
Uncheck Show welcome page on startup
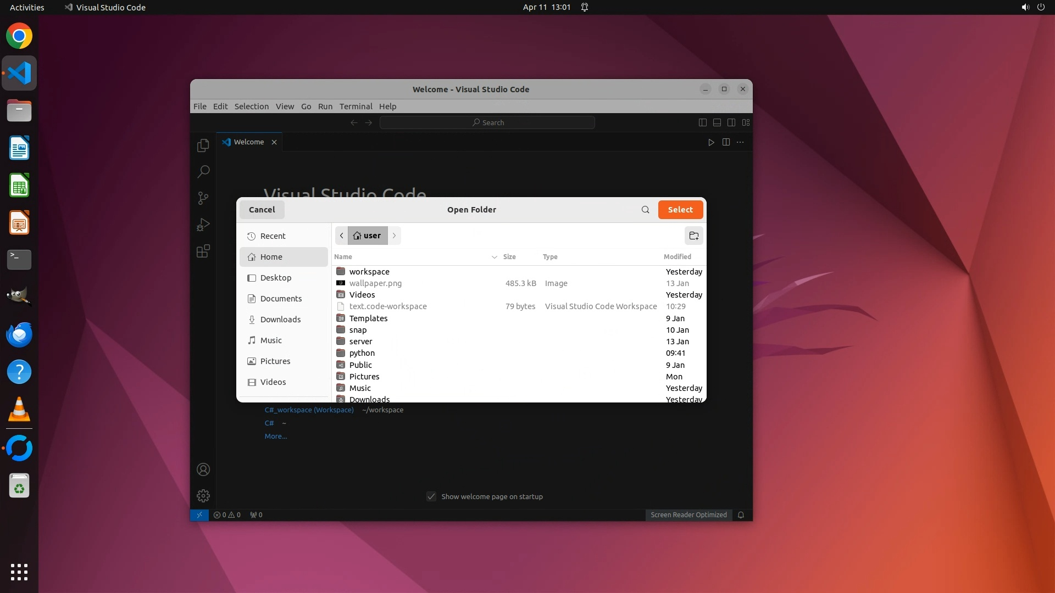pos(431,496)
